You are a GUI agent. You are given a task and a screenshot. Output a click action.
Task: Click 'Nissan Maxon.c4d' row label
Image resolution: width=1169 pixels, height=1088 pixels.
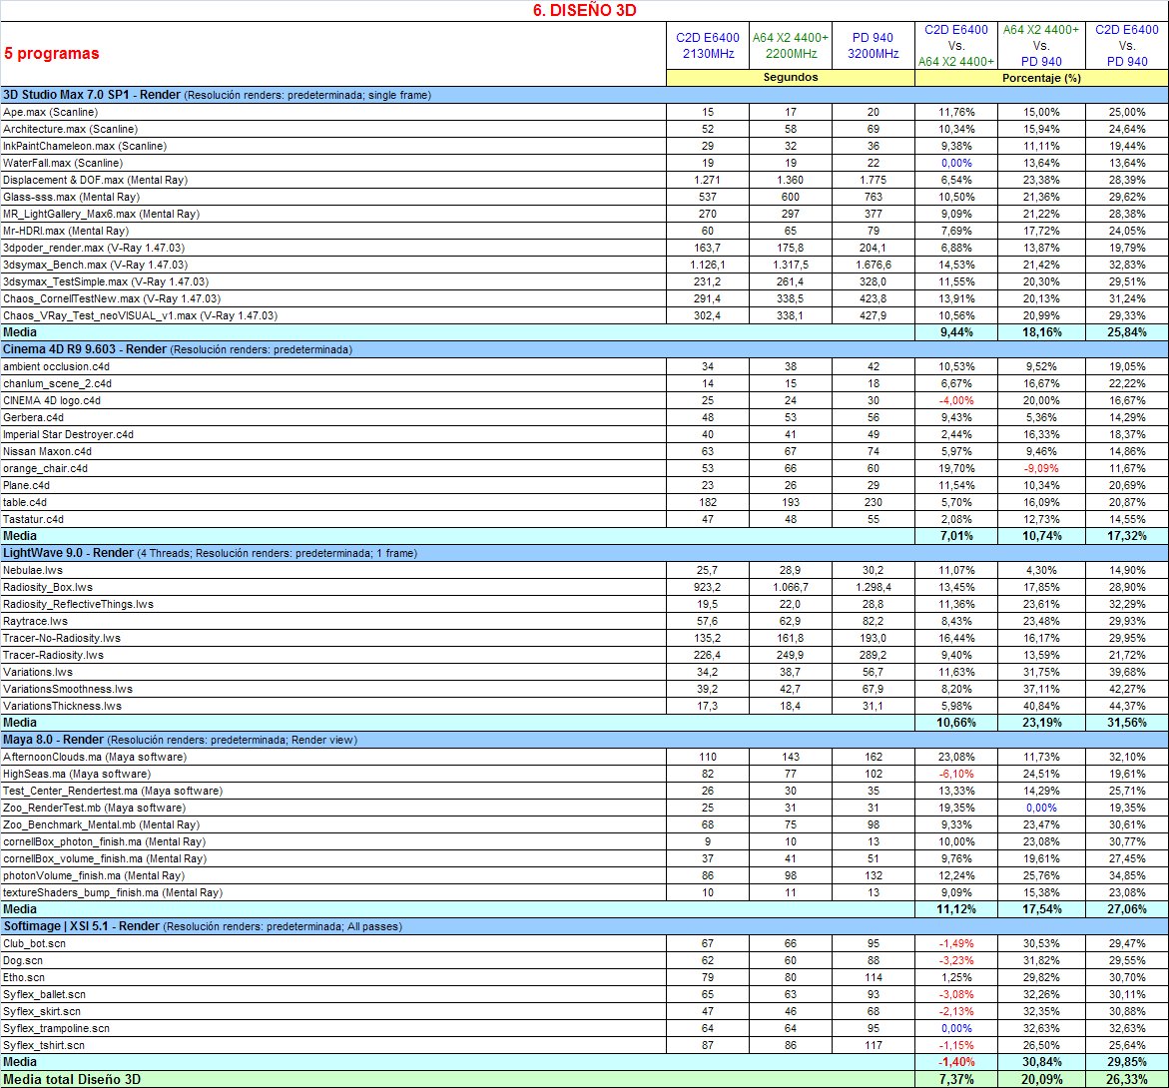pos(48,451)
